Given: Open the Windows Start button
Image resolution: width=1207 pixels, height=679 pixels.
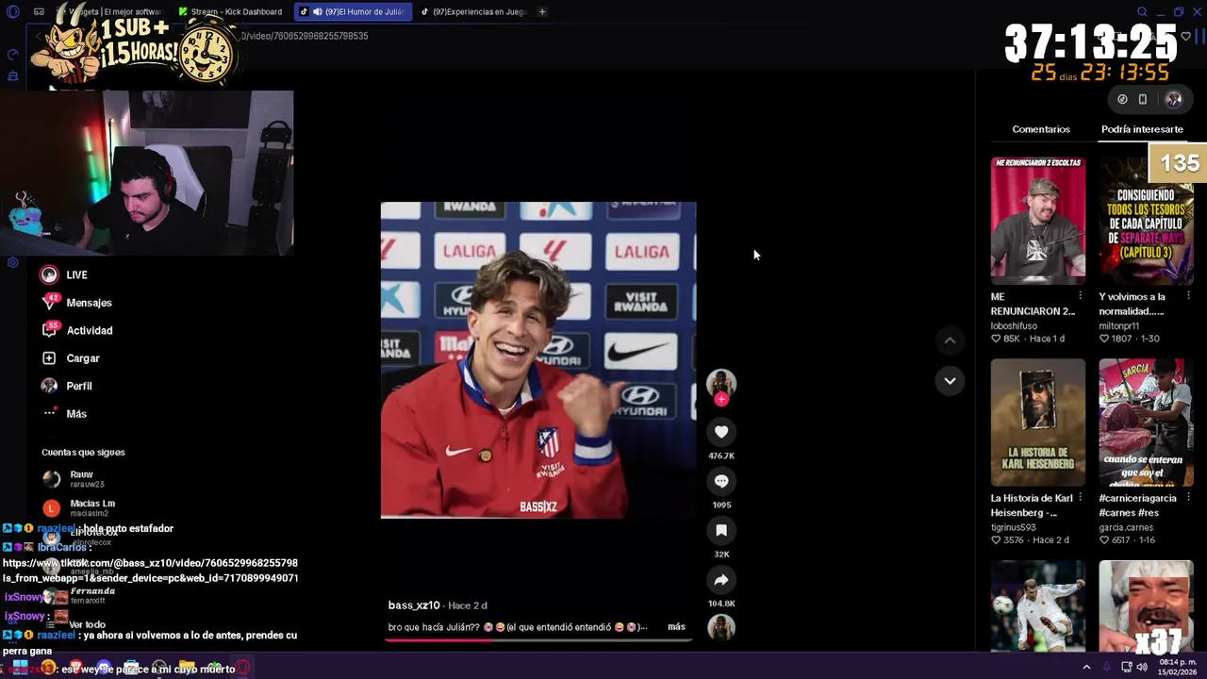Looking at the screenshot, I should pos(20,668).
